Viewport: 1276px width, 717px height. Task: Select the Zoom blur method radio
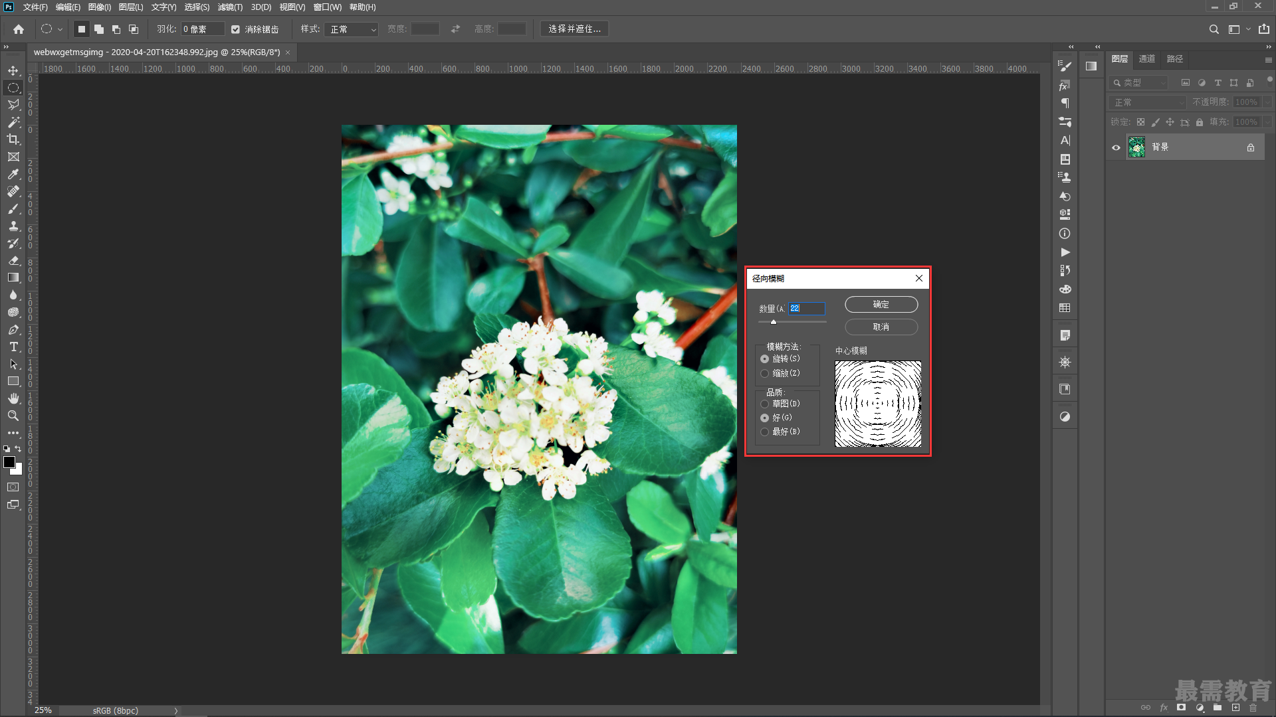[x=764, y=373]
